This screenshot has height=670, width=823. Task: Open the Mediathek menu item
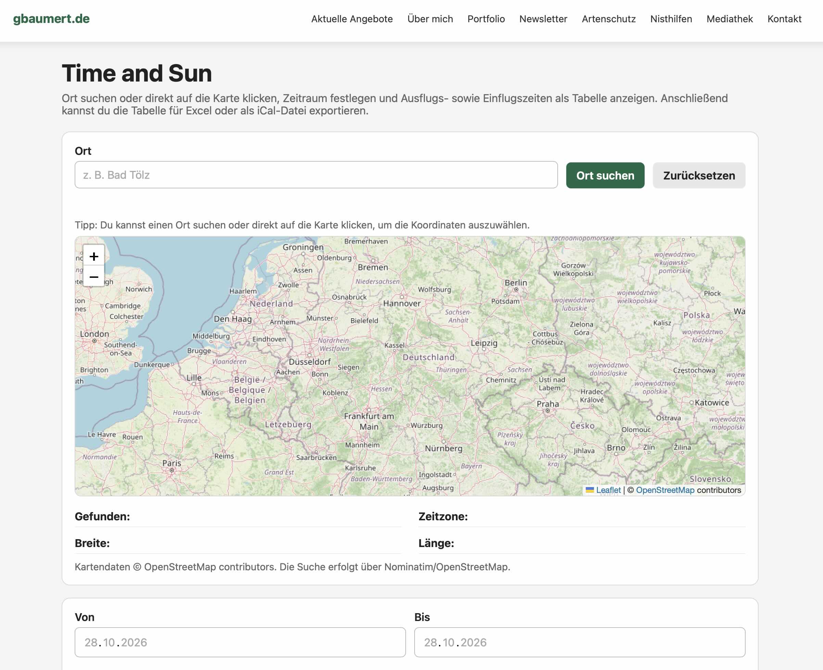coord(730,19)
